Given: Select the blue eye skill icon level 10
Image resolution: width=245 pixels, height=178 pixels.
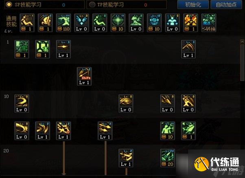Looking at the screenshot, I should tap(154, 23).
